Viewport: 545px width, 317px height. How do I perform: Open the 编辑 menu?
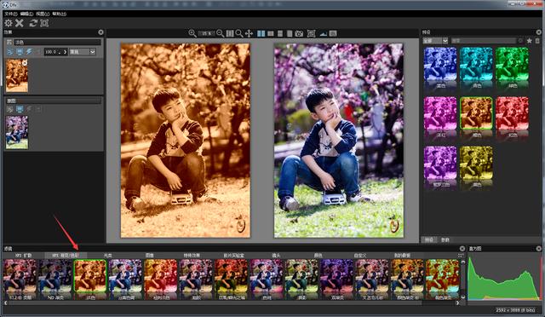click(26, 14)
